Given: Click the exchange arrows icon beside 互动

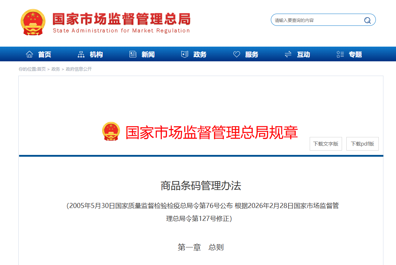Looking at the screenshot, I should 288,54.
